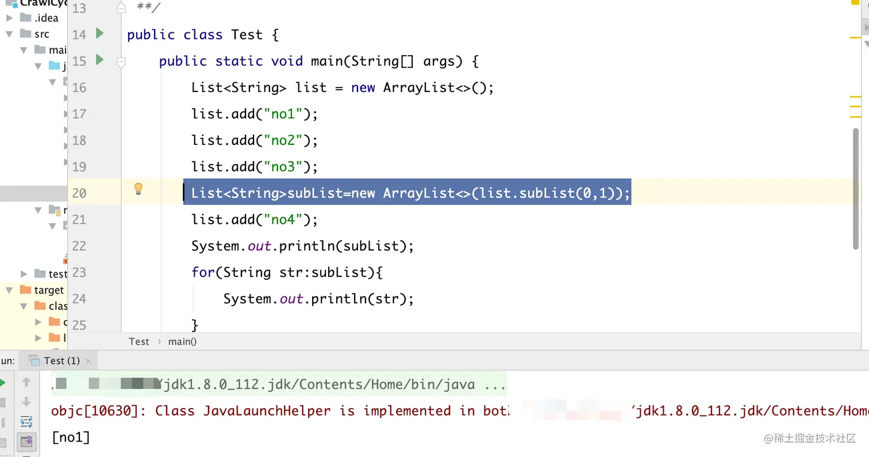Click the 'List<String> list = new ArrayList<>();' line

pos(343,87)
